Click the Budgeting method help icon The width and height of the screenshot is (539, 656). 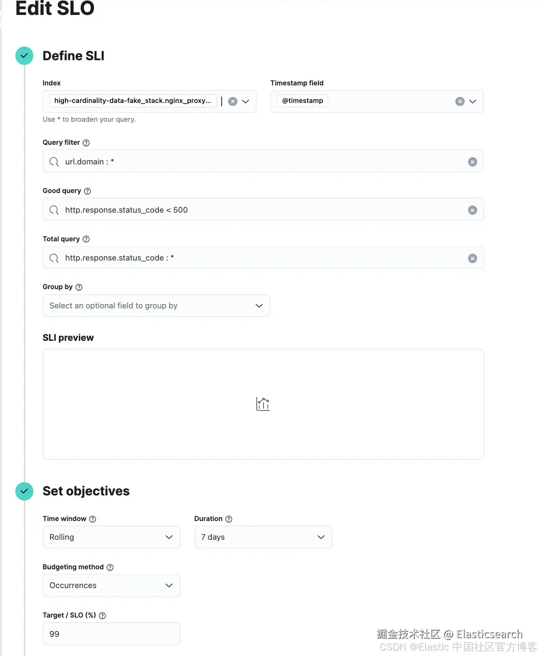(x=110, y=567)
